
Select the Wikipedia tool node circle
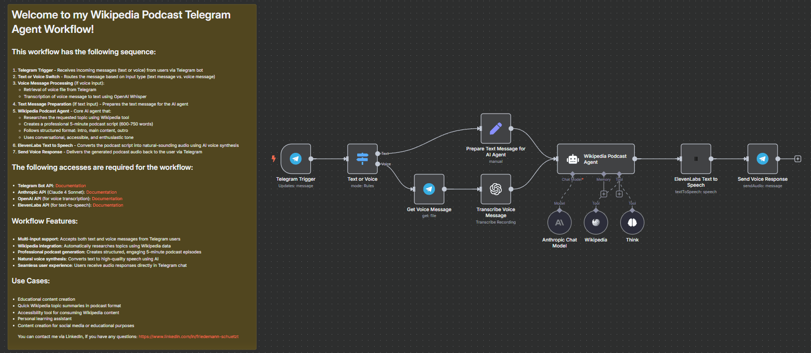596,223
